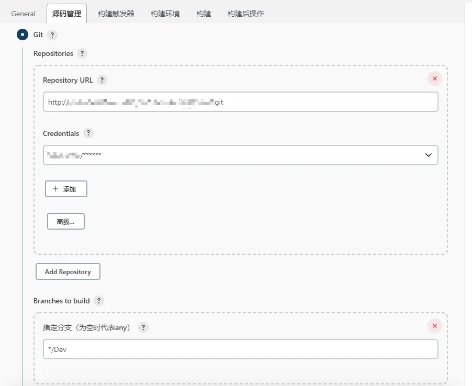Click help icon next to Git

click(52, 35)
